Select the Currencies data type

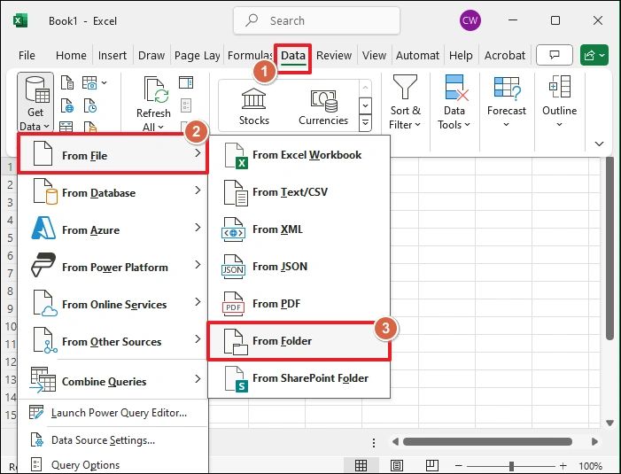pos(323,106)
